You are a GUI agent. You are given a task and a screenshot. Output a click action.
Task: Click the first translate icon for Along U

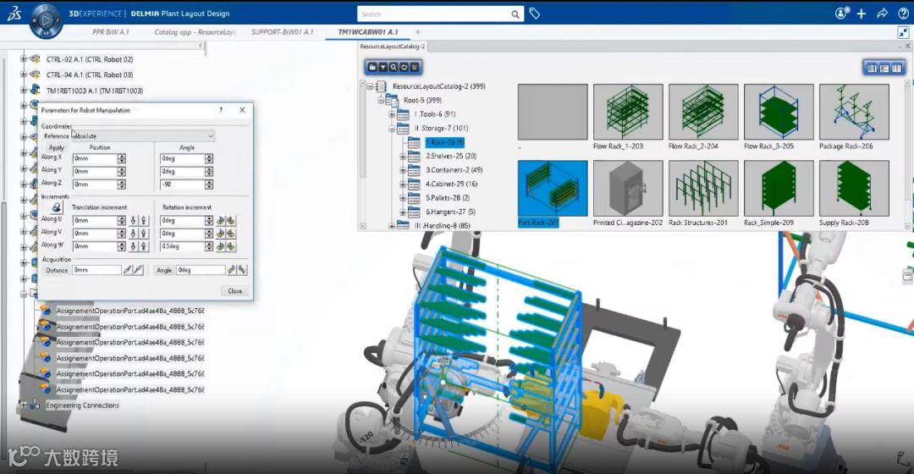134,220
